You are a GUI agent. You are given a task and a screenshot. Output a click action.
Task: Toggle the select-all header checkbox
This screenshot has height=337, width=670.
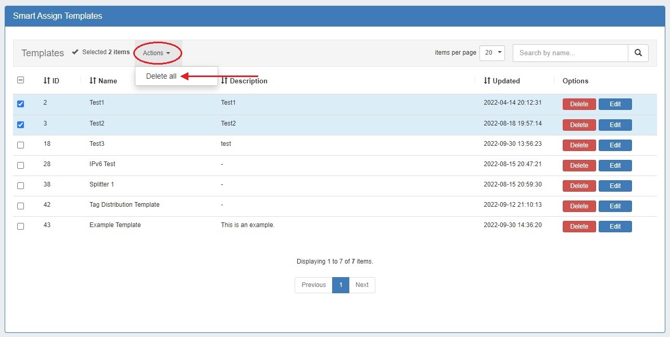click(21, 80)
